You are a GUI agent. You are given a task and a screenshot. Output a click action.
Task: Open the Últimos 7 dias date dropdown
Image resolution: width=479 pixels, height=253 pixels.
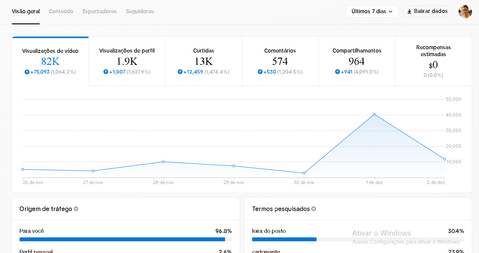pyautogui.click(x=372, y=11)
